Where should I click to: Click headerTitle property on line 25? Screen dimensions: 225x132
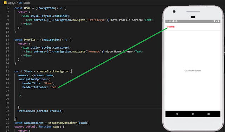pos(31,83)
